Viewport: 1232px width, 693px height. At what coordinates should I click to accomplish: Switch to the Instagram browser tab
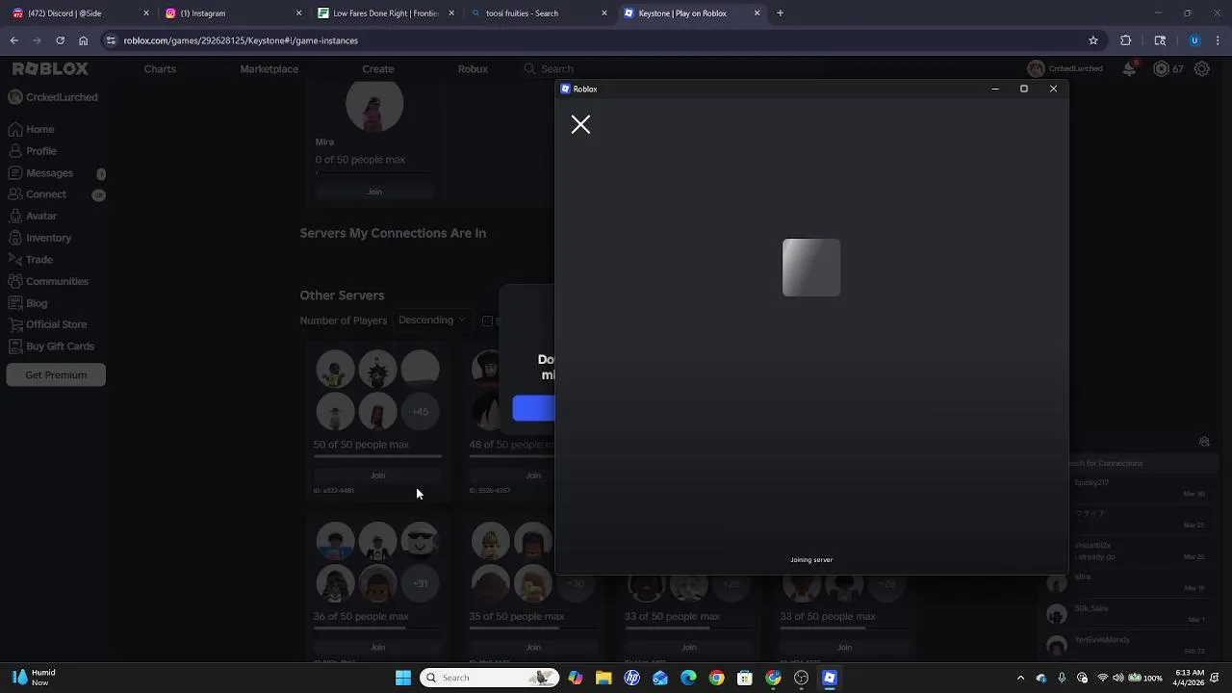(x=231, y=13)
